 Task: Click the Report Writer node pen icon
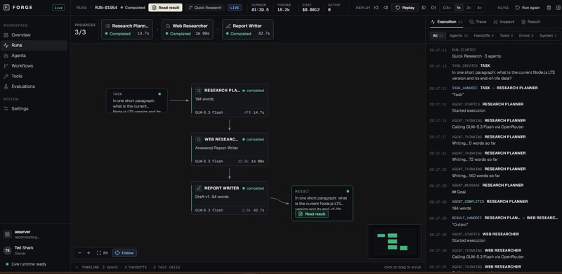coord(199,188)
